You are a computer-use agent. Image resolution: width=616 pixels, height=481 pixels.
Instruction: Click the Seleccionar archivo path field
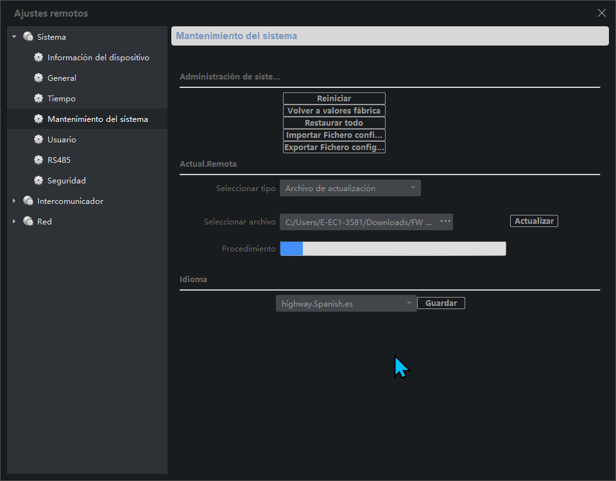pos(366,222)
